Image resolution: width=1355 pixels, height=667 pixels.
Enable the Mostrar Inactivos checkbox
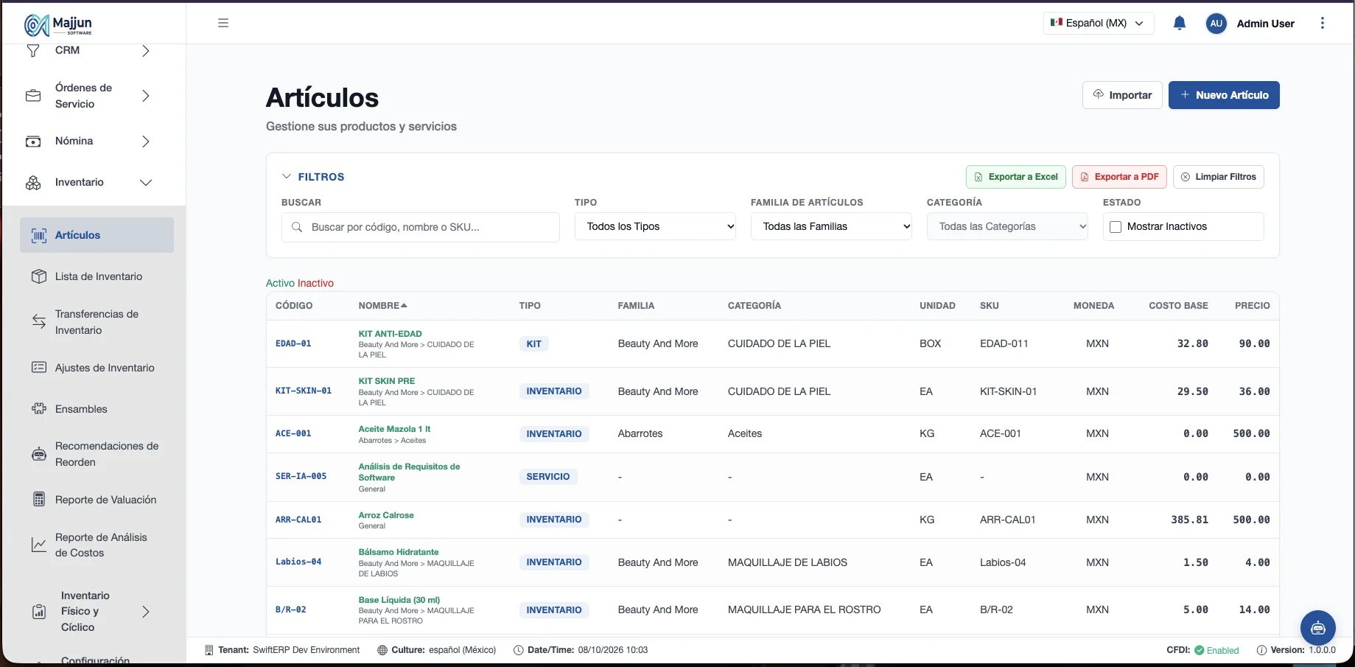click(x=1116, y=227)
